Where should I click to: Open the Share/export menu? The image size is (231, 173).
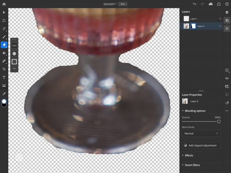(219, 4)
